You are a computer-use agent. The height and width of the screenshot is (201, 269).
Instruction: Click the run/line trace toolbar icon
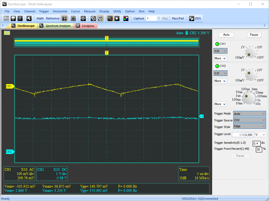pos(110,18)
